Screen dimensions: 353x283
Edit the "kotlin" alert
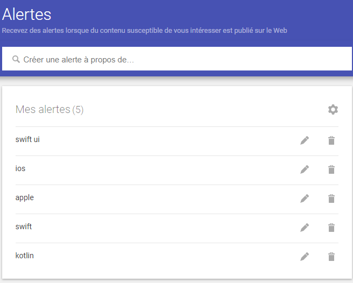(305, 257)
